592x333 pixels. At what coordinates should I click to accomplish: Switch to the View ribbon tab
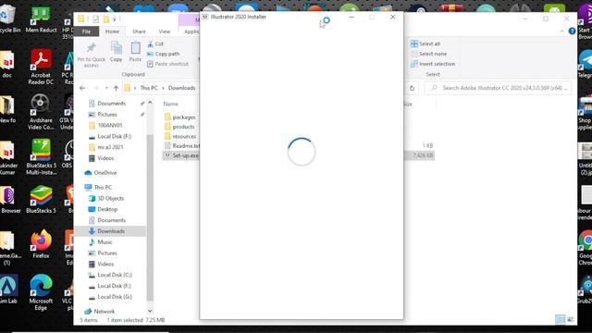(165, 31)
